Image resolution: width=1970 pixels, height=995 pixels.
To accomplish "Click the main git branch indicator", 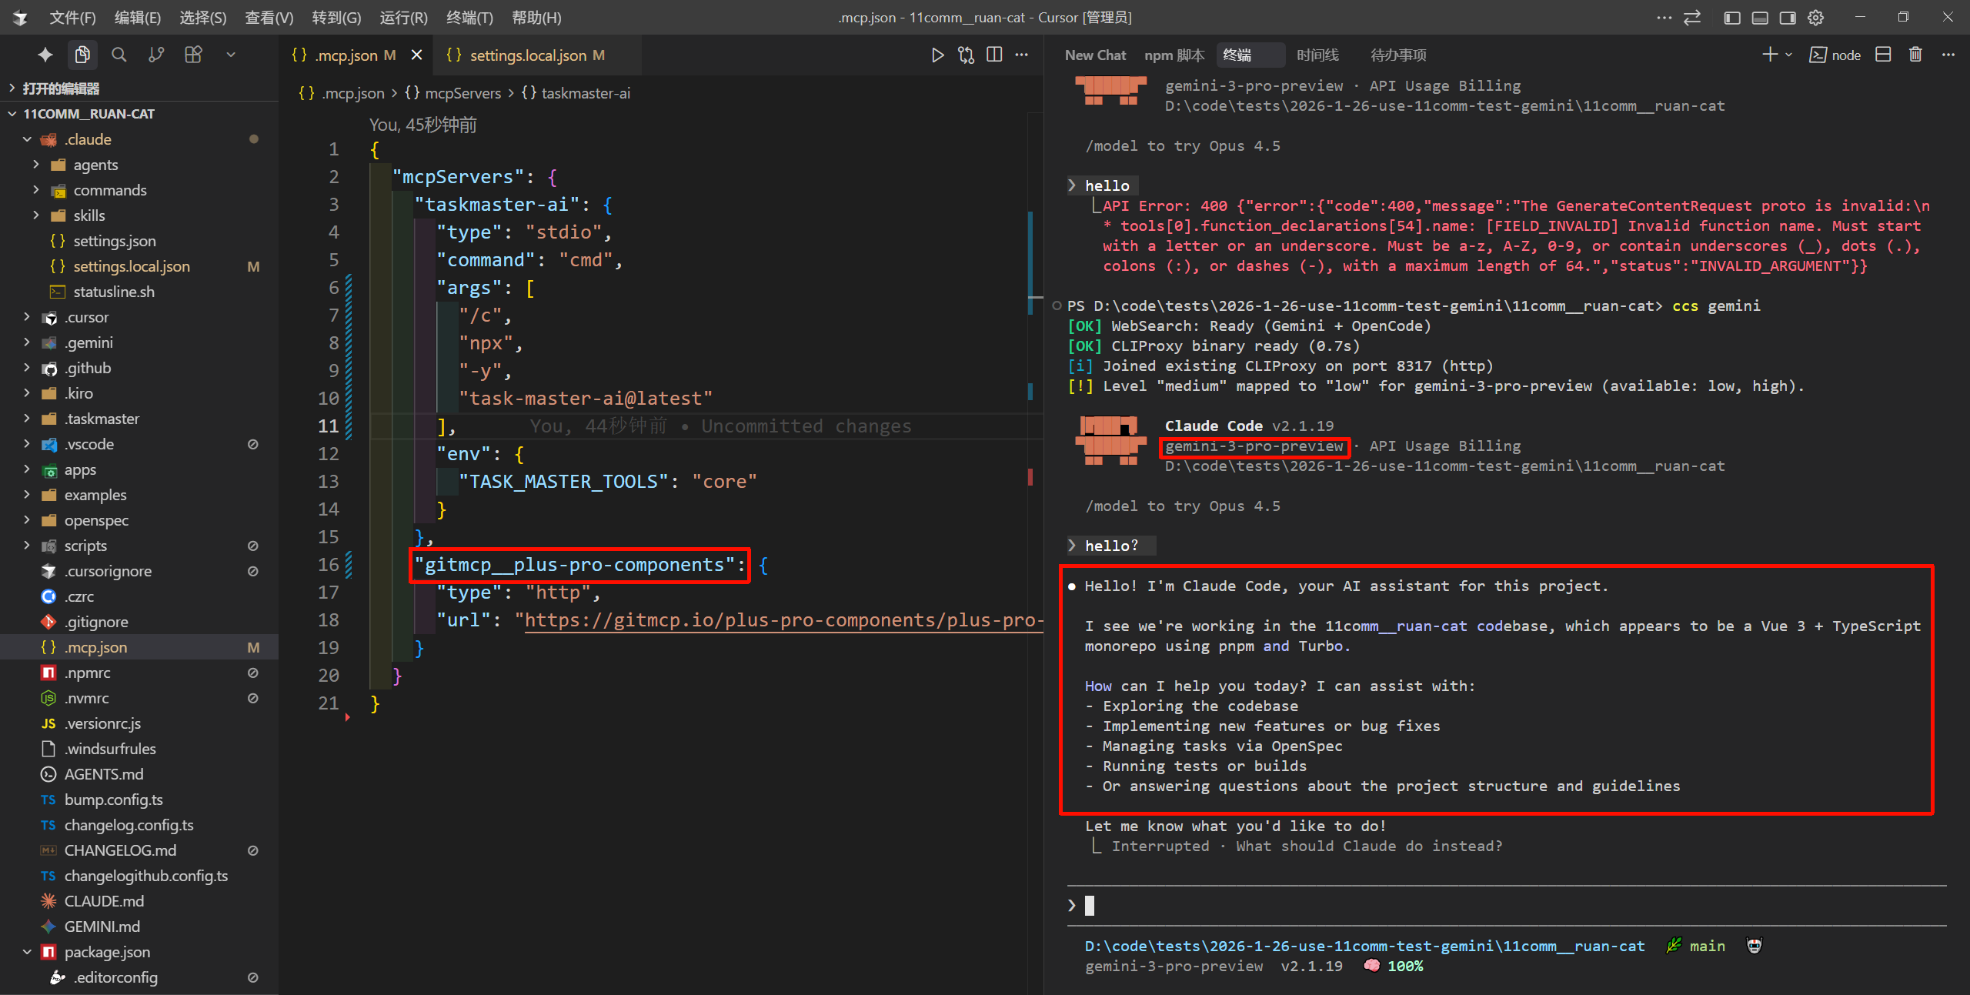I will (1705, 946).
